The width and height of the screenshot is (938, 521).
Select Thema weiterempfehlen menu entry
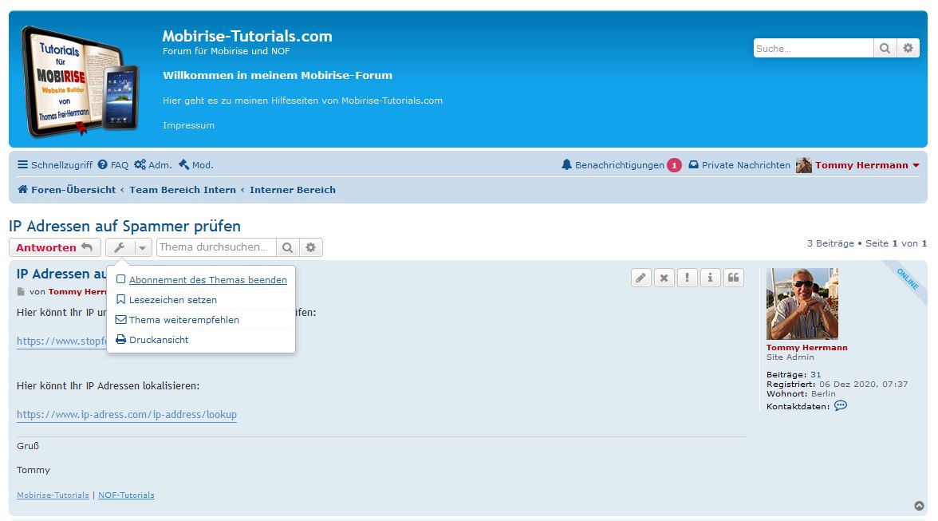coord(183,320)
